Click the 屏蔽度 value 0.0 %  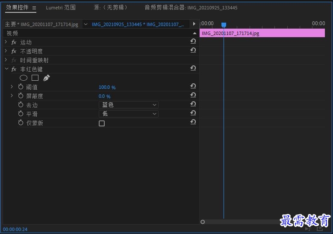point(104,97)
